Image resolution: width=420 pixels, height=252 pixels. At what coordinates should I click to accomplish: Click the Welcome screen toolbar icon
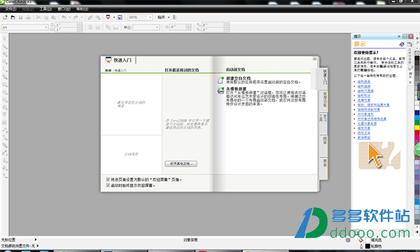pos(120,17)
